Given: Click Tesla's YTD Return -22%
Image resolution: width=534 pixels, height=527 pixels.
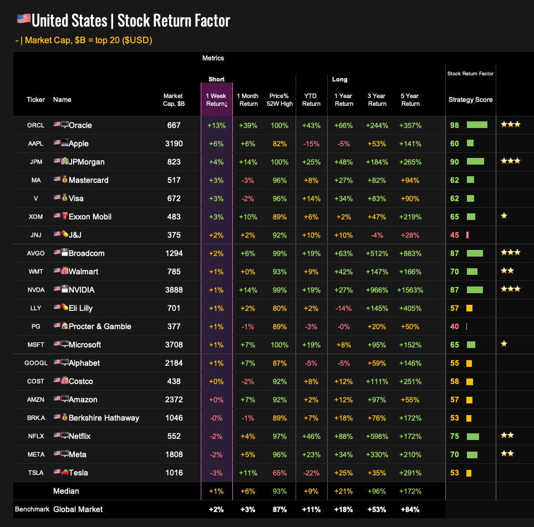Looking at the screenshot, I should 311,473.
